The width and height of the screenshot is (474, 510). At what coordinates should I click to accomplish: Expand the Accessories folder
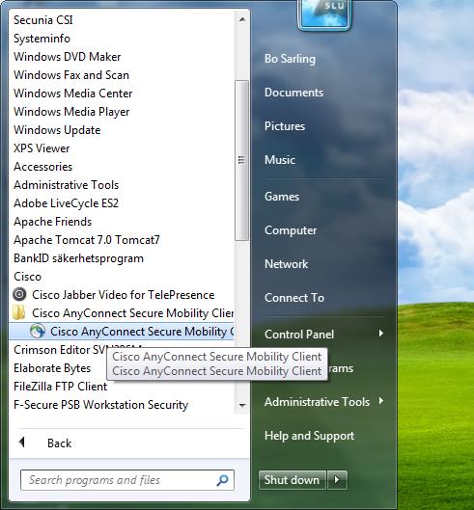pyautogui.click(x=43, y=167)
